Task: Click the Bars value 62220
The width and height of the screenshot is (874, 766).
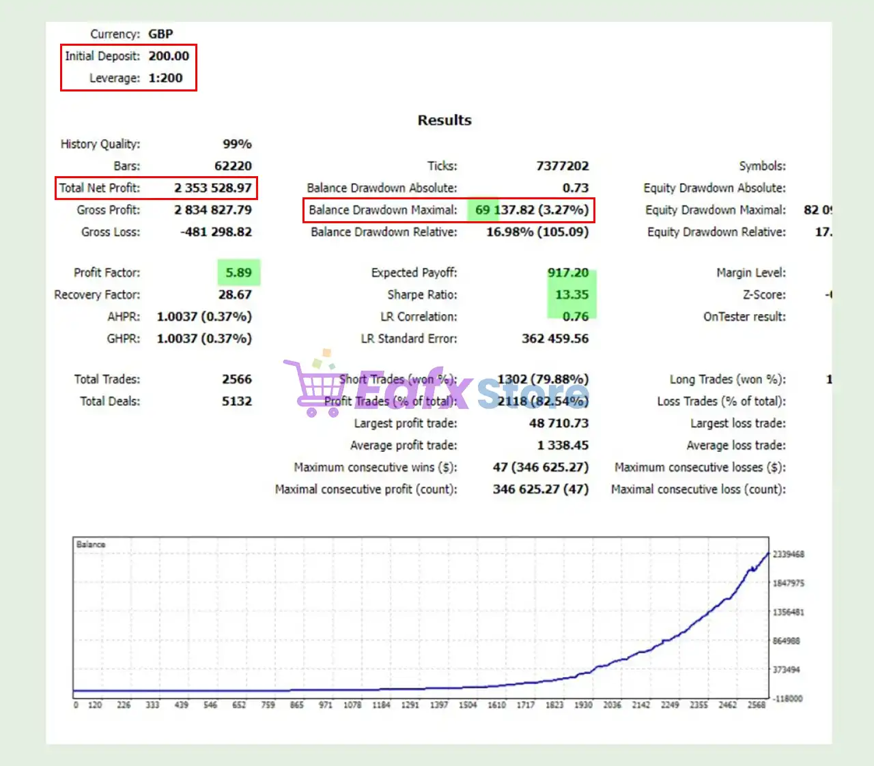Action: coord(233,166)
